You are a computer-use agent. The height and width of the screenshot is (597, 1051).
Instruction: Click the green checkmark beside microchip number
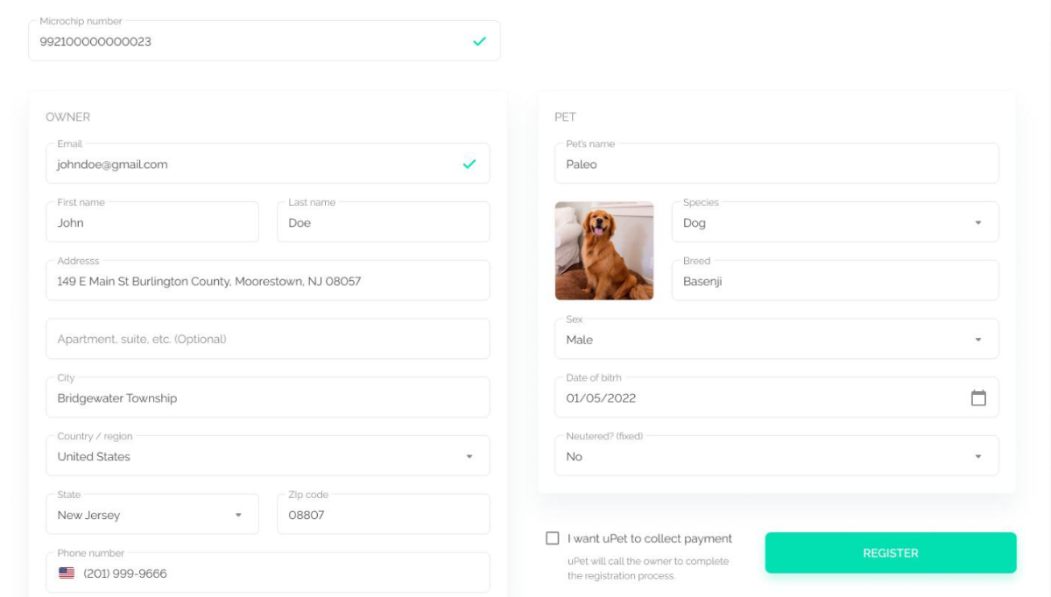pyautogui.click(x=474, y=39)
